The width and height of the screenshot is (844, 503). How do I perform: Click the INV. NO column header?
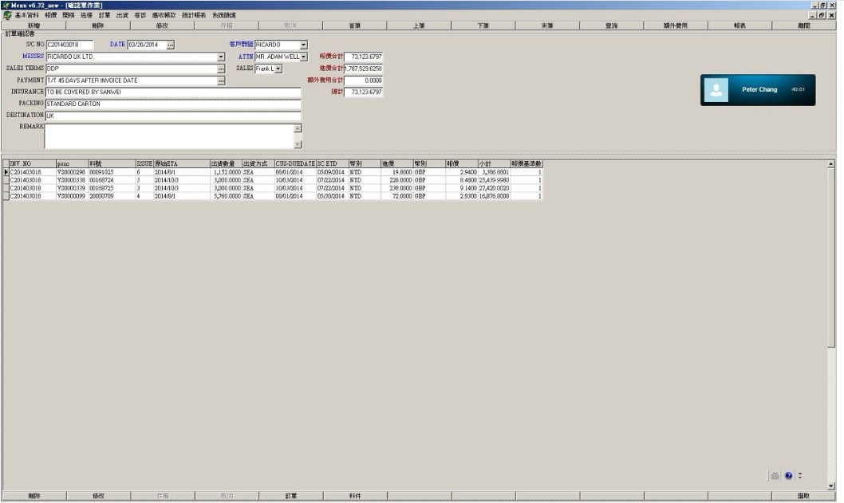pos(33,163)
